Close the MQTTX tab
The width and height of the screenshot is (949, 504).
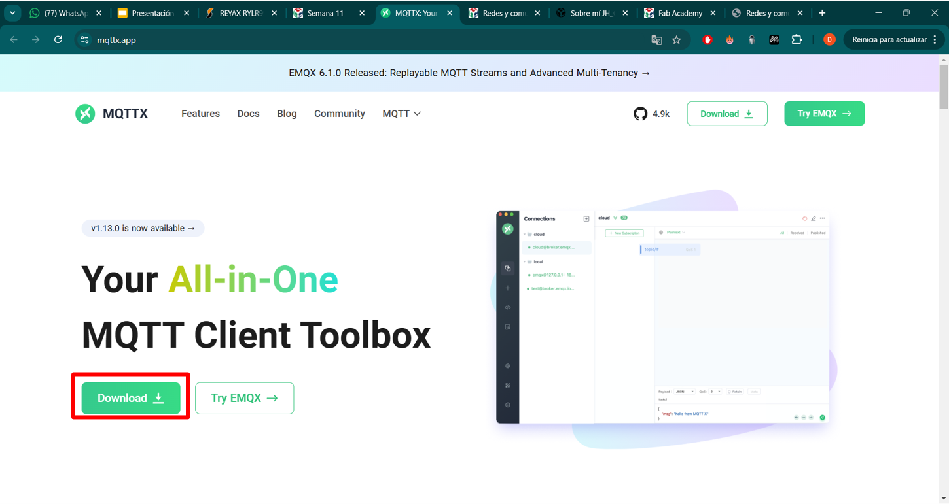pyautogui.click(x=450, y=13)
